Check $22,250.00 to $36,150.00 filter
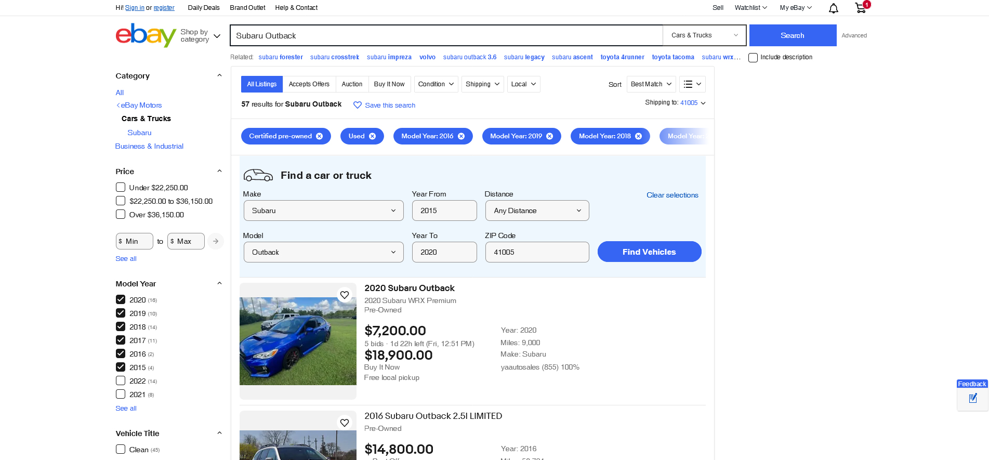This screenshot has height=460, width=989. pyautogui.click(x=121, y=201)
